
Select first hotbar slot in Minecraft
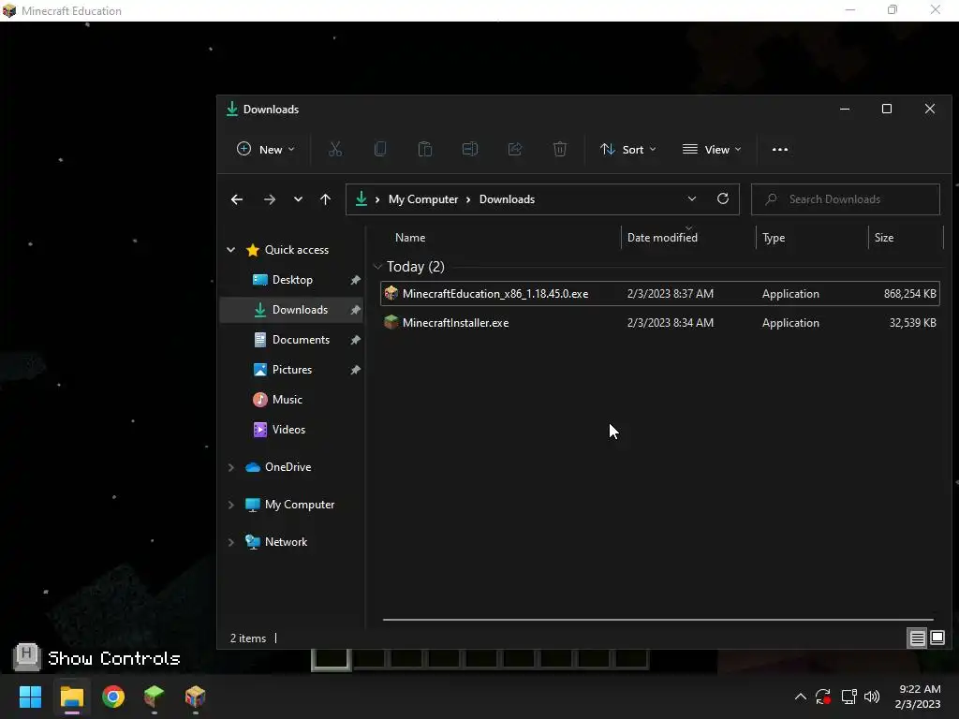point(331,658)
